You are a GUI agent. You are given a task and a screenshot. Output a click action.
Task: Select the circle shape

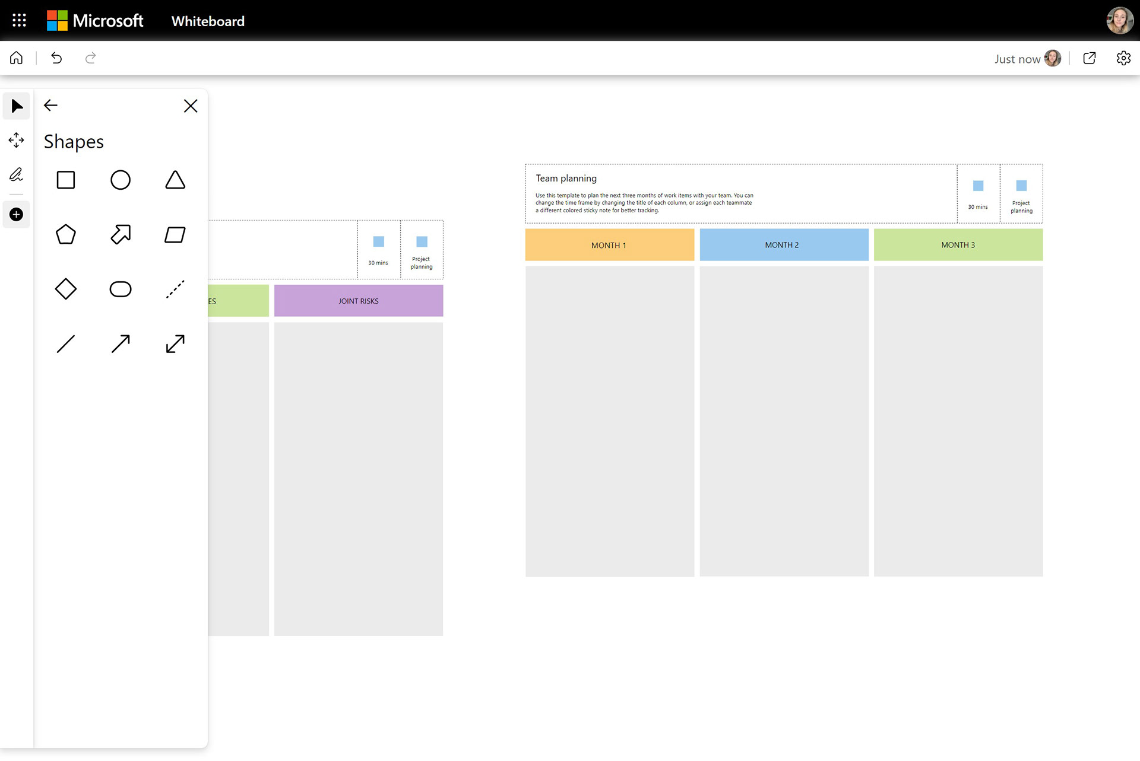pos(121,180)
